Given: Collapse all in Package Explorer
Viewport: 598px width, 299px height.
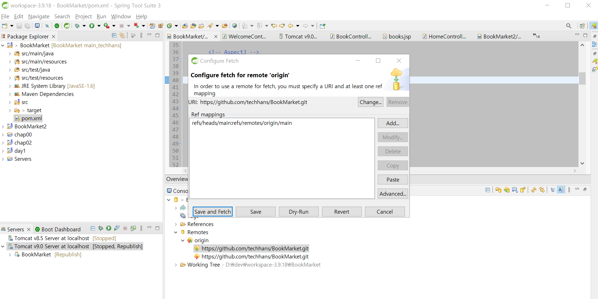Looking at the screenshot, I should coord(114,36).
